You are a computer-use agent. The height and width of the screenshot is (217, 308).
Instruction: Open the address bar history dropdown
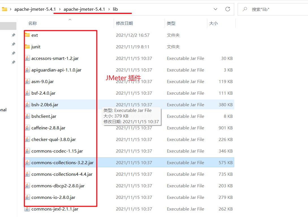tap(216, 9)
